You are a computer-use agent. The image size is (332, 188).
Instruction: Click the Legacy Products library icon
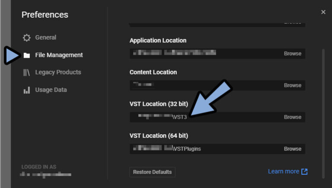coord(27,72)
